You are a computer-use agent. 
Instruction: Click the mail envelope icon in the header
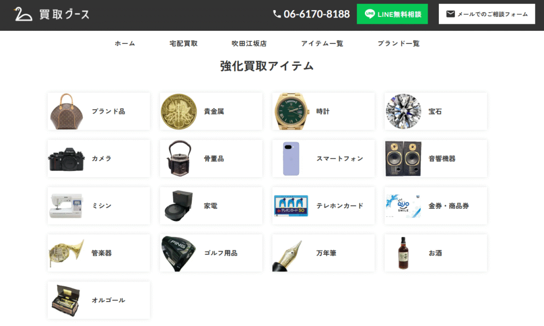451,14
